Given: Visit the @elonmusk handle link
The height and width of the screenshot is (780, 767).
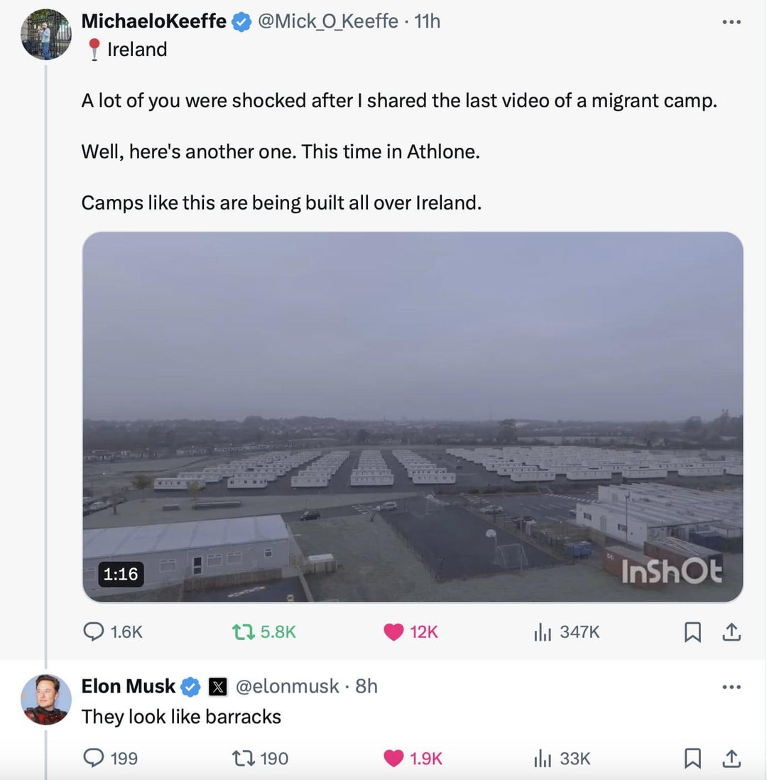Looking at the screenshot, I should 287,686.
